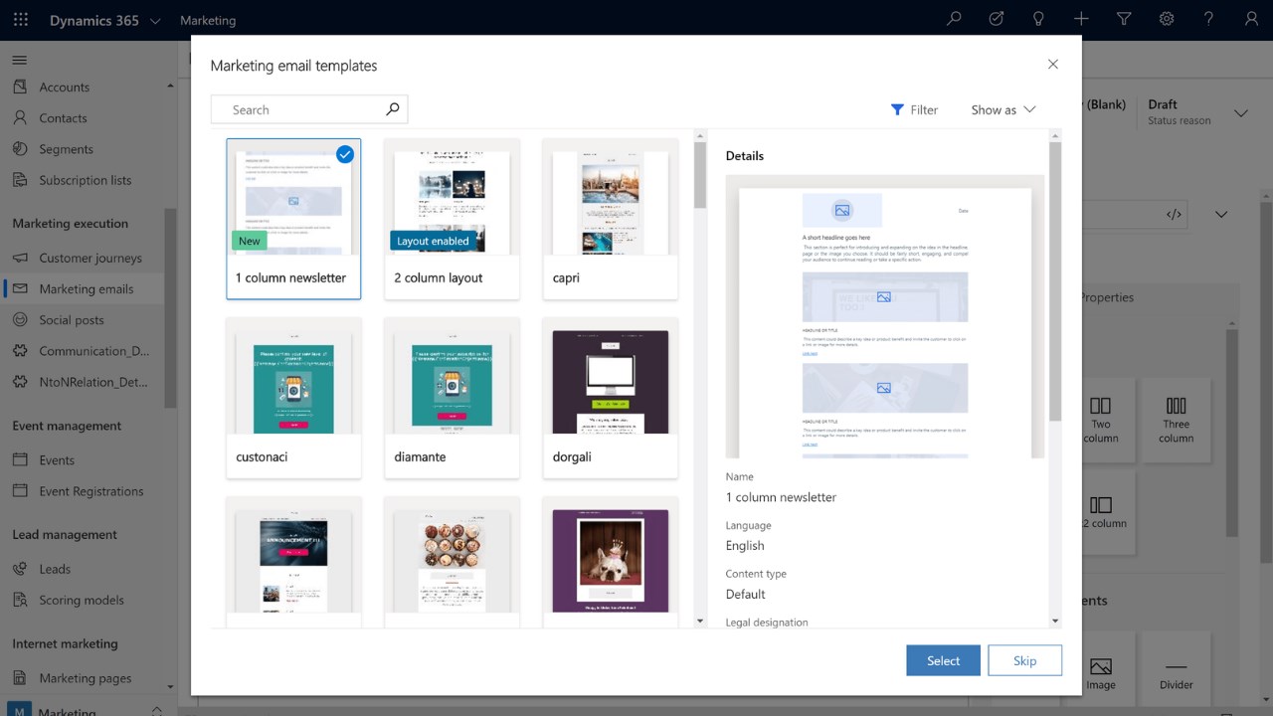Click the template list scrollbar
This screenshot has width=1273, height=716.
point(700,174)
